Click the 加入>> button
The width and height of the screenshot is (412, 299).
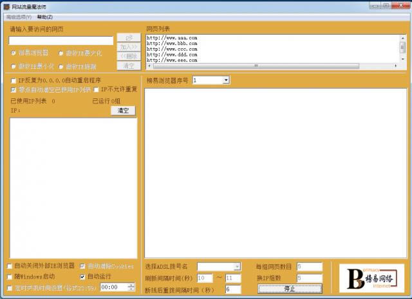pos(129,47)
